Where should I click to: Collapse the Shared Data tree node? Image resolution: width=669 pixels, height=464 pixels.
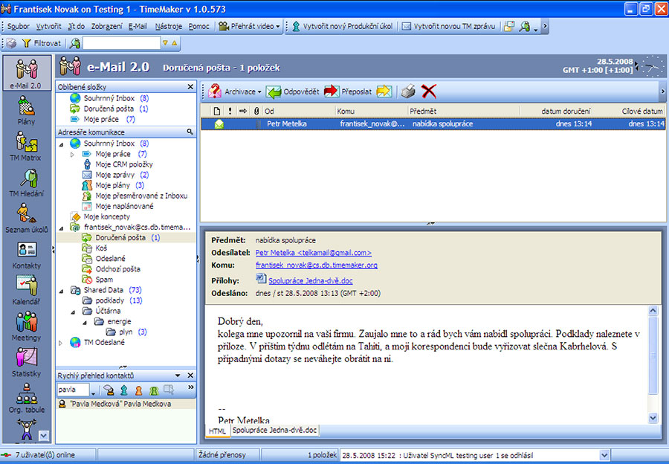pyautogui.click(x=61, y=290)
